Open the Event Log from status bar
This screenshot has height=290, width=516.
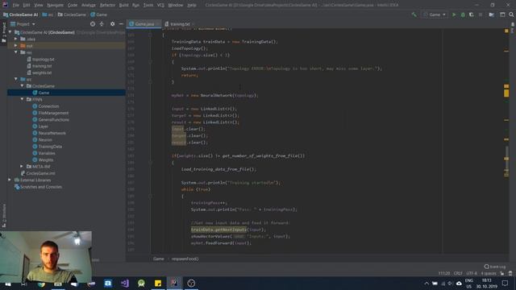tap(495, 267)
